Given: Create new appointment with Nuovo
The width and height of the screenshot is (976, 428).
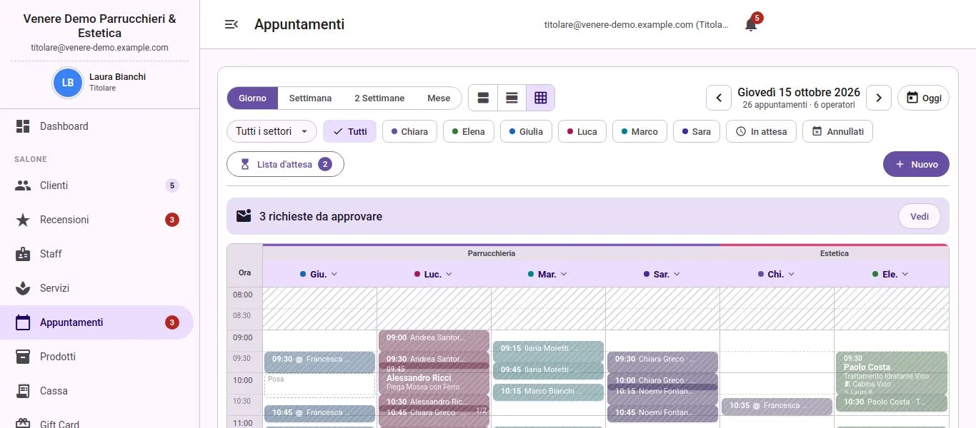Looking at the screenshot, I should [916, 164].
